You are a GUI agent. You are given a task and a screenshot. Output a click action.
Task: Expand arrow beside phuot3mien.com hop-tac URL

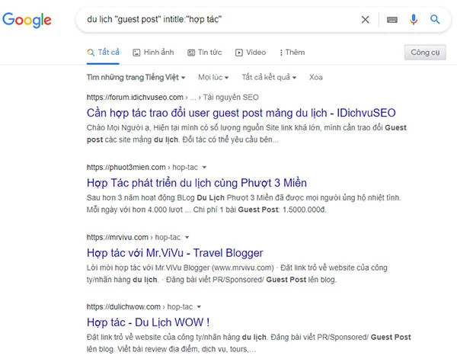[204, 168]
